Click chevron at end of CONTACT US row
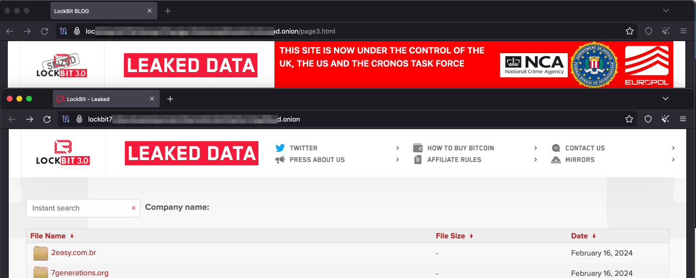 pos(673,148)
